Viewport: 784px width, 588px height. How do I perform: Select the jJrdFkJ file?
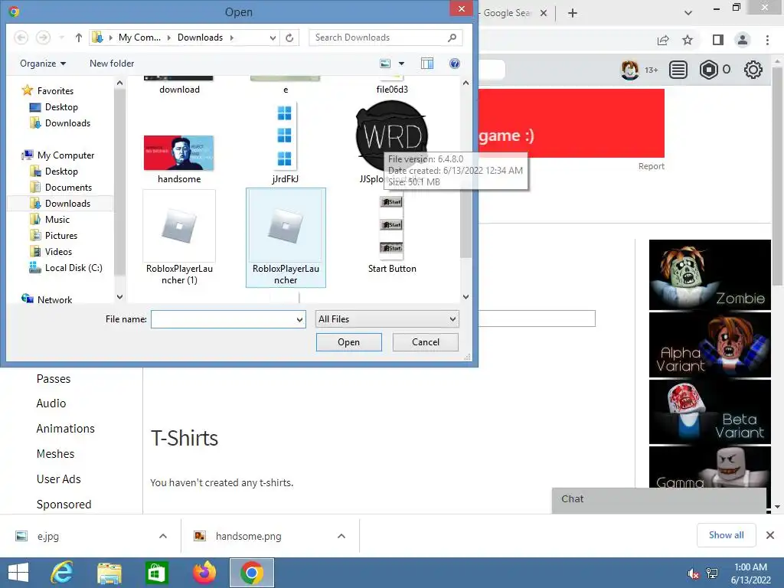click(x=285, y=143)
